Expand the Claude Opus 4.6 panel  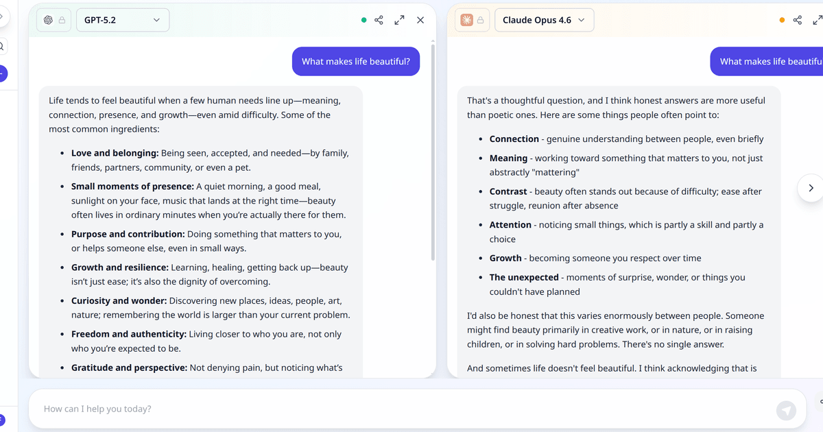tap(818, 21)
